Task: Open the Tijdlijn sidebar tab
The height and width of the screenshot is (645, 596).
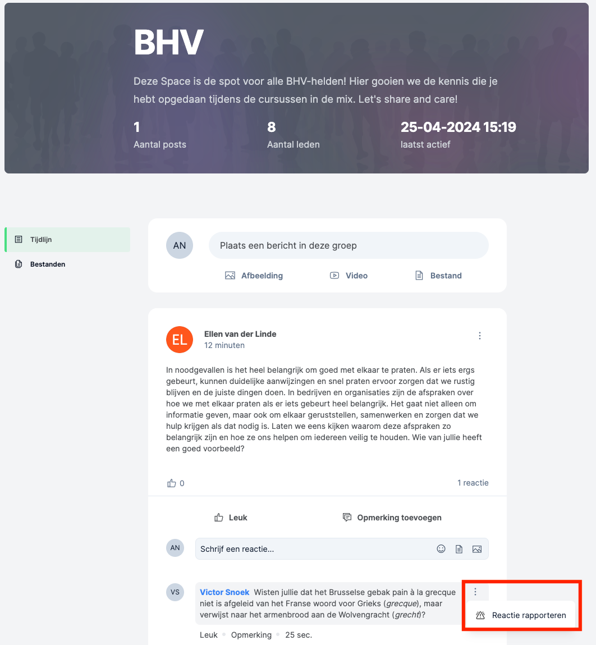Action: pyautogui.click(x=67, y=239)
